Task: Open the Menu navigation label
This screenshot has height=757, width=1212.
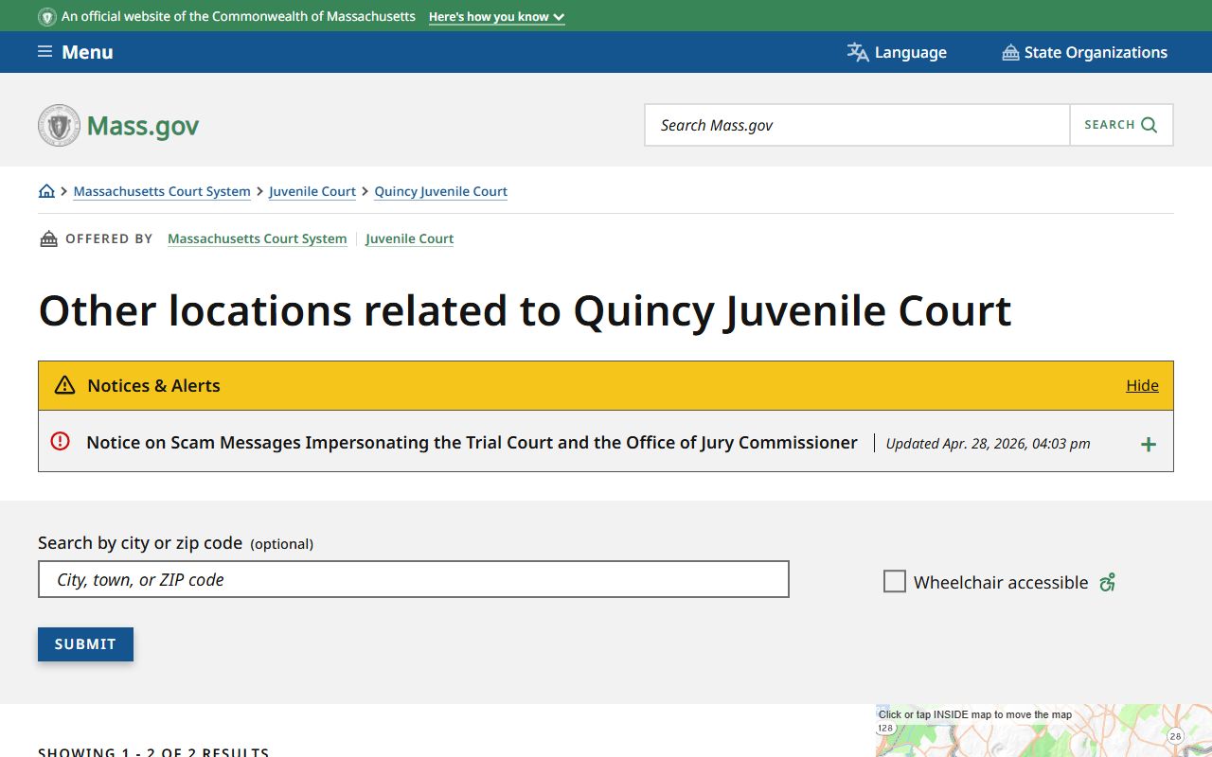Action: click(87, 52)
